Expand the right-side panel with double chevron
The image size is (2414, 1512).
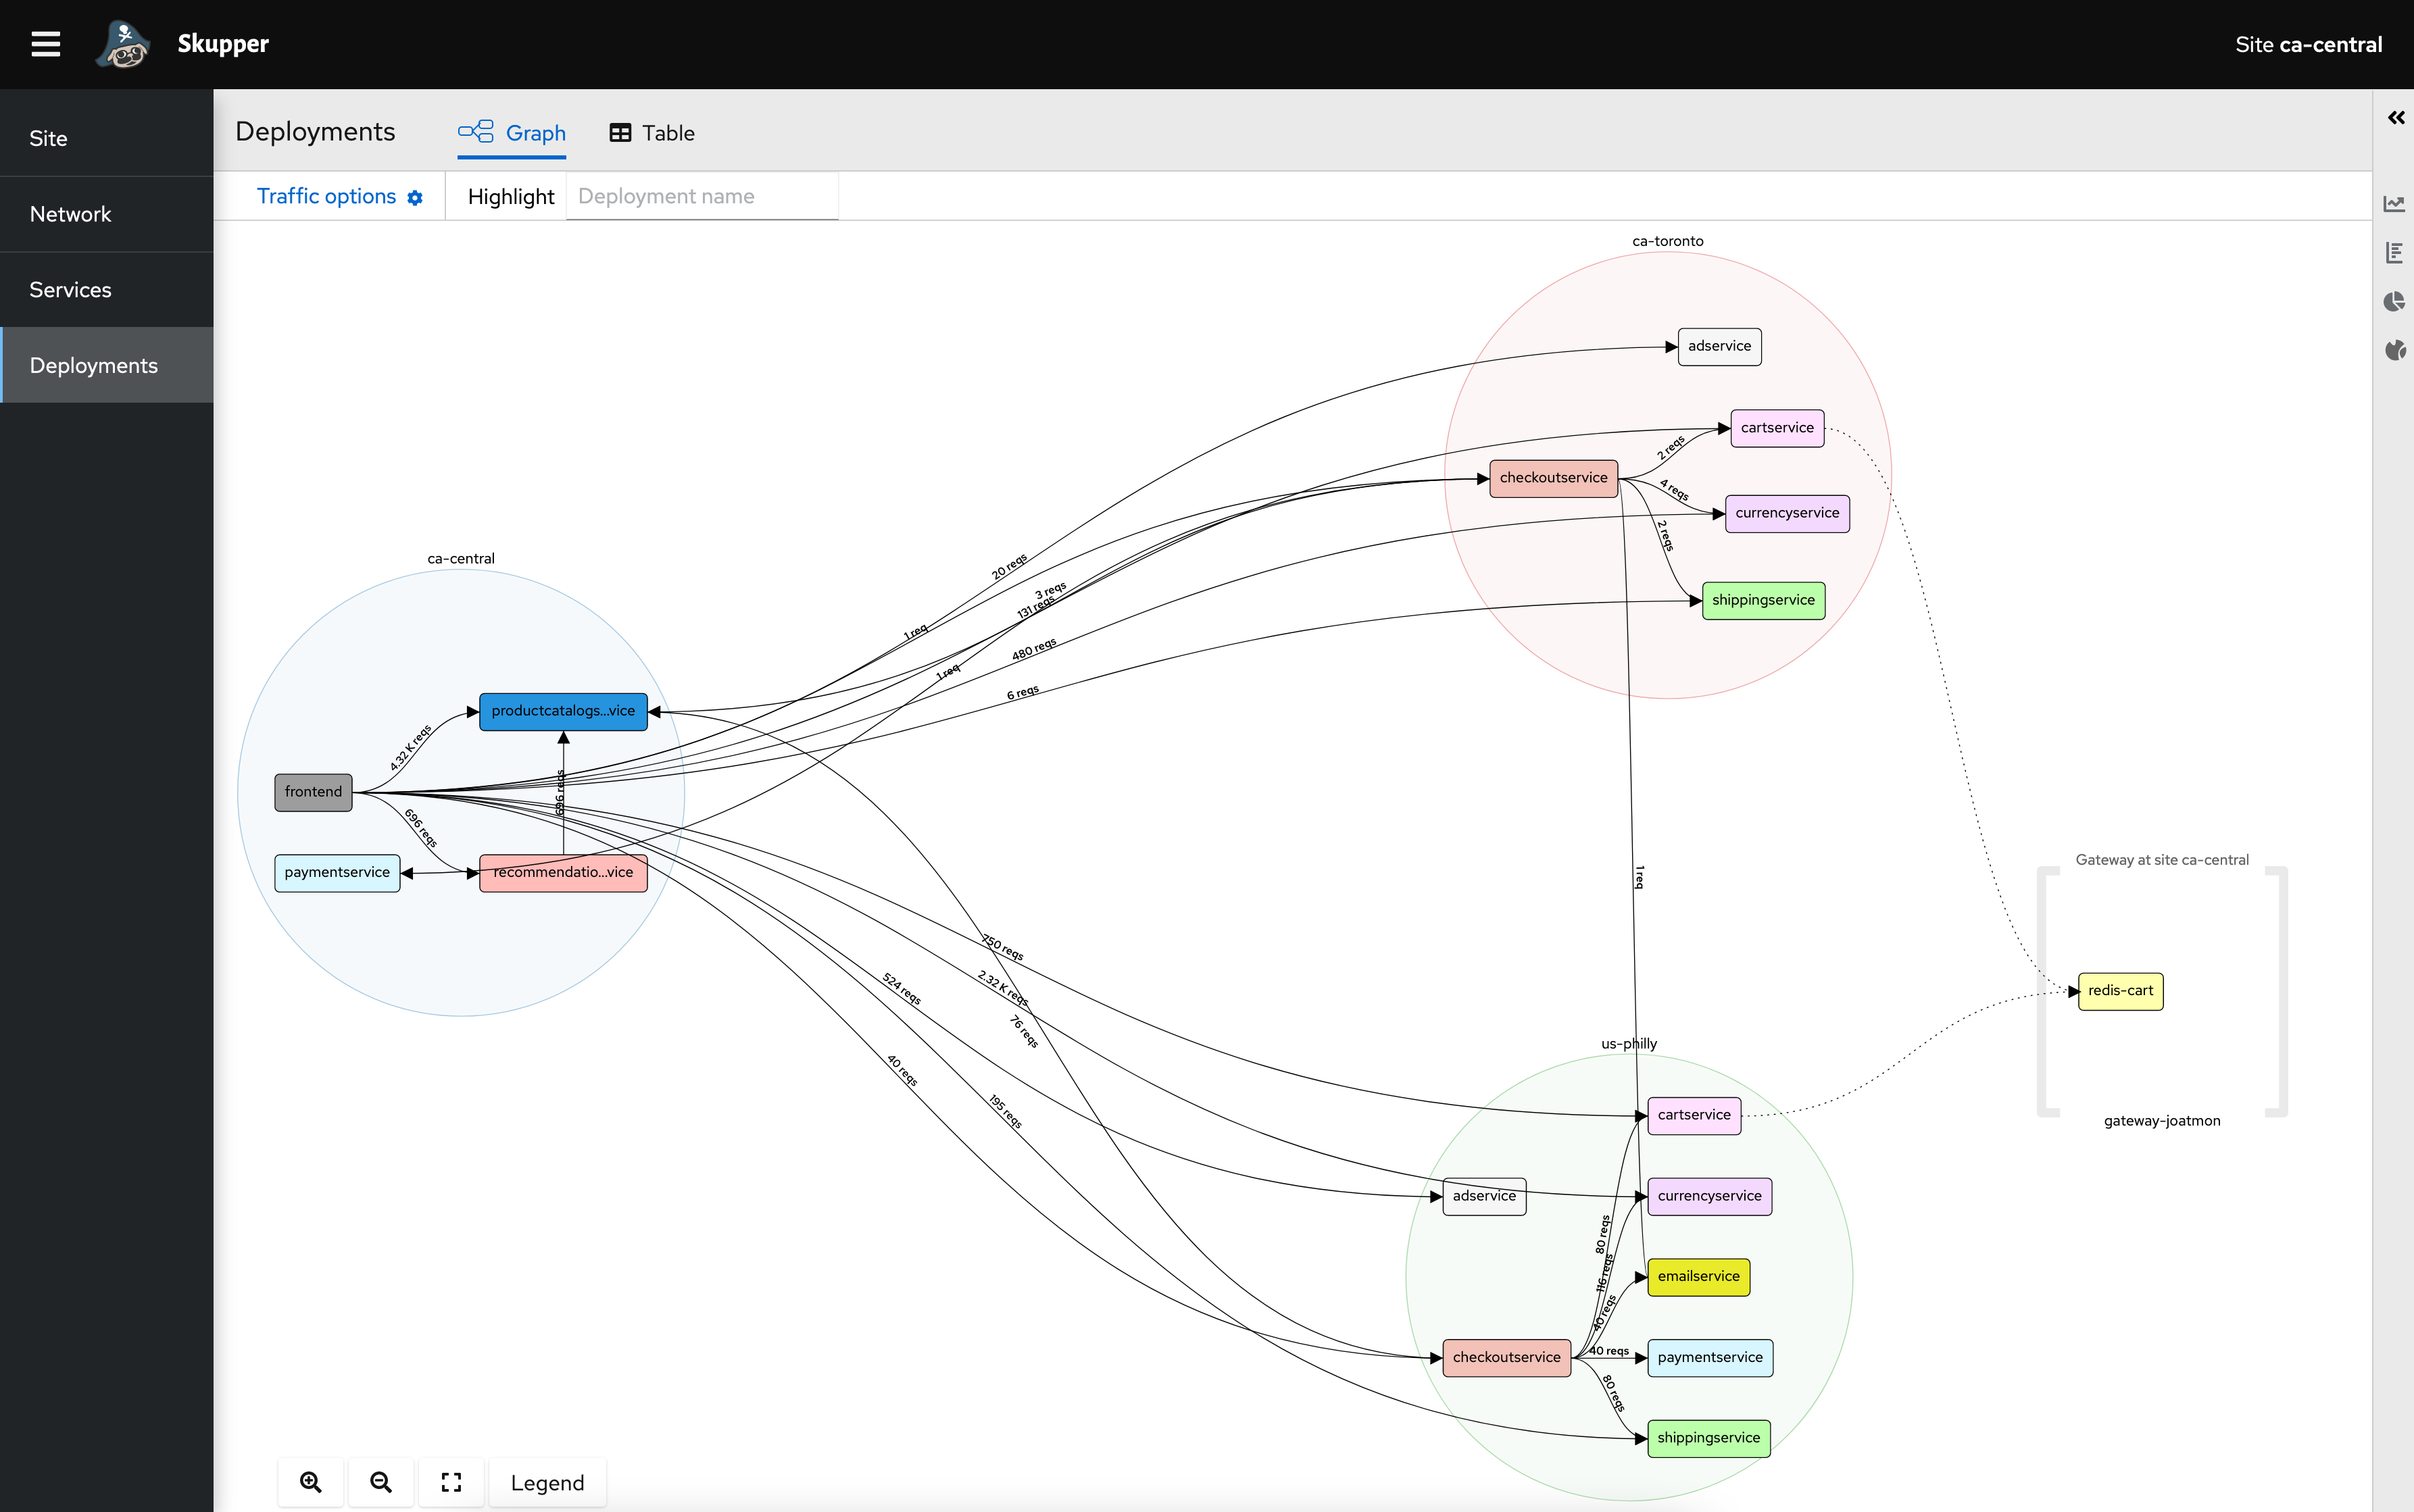pos(2396,118)
